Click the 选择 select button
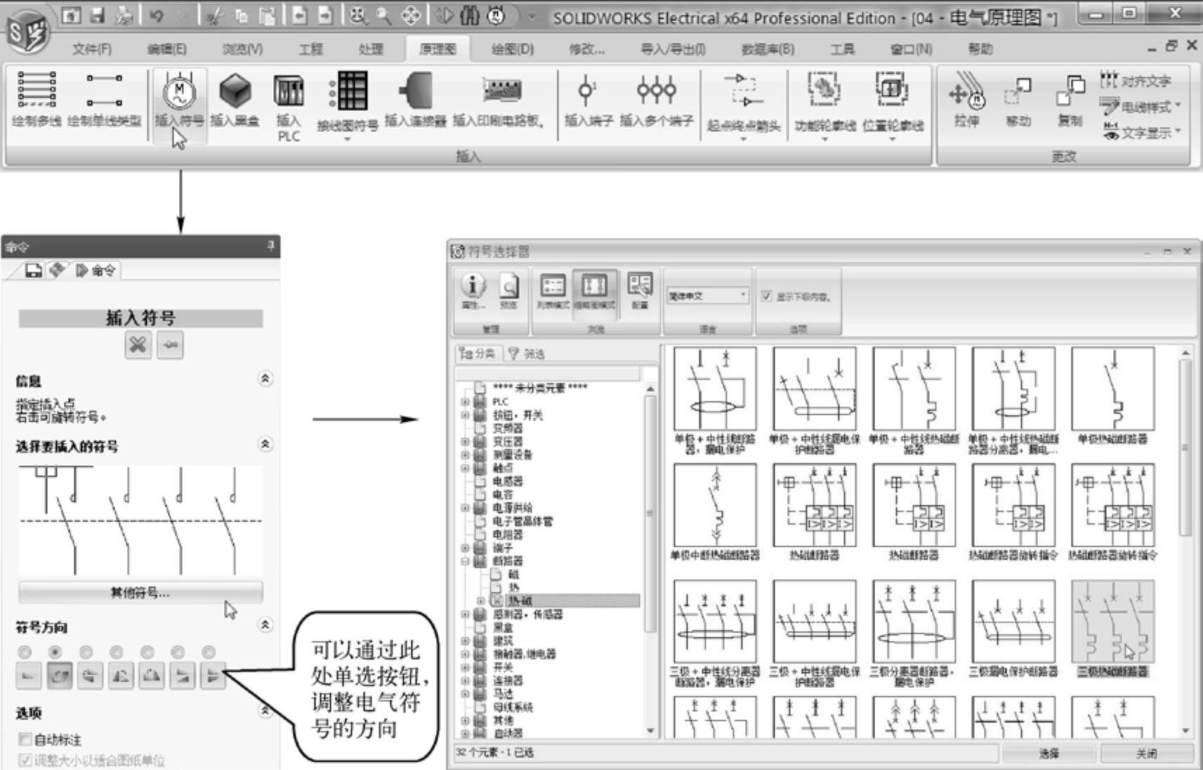This screenshot has width=1203, height=770. tap(1048, 753)
